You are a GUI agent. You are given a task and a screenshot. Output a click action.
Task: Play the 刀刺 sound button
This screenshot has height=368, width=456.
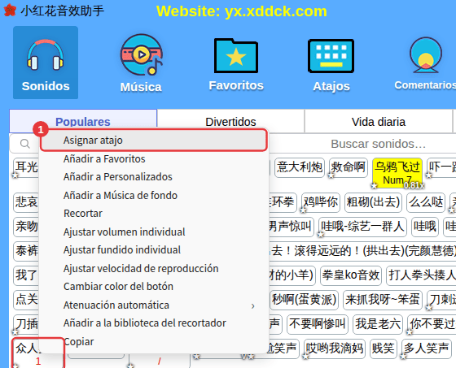441,299
